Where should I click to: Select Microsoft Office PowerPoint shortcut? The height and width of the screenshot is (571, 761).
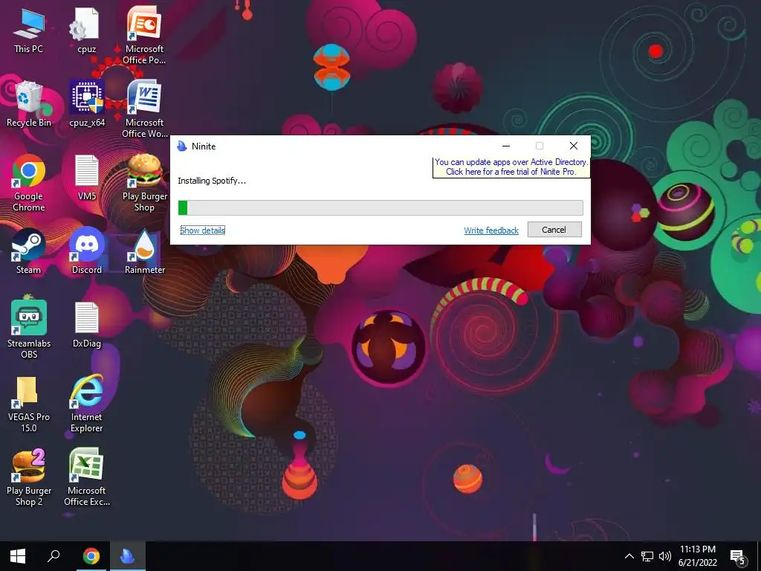[x=144, y=36]
